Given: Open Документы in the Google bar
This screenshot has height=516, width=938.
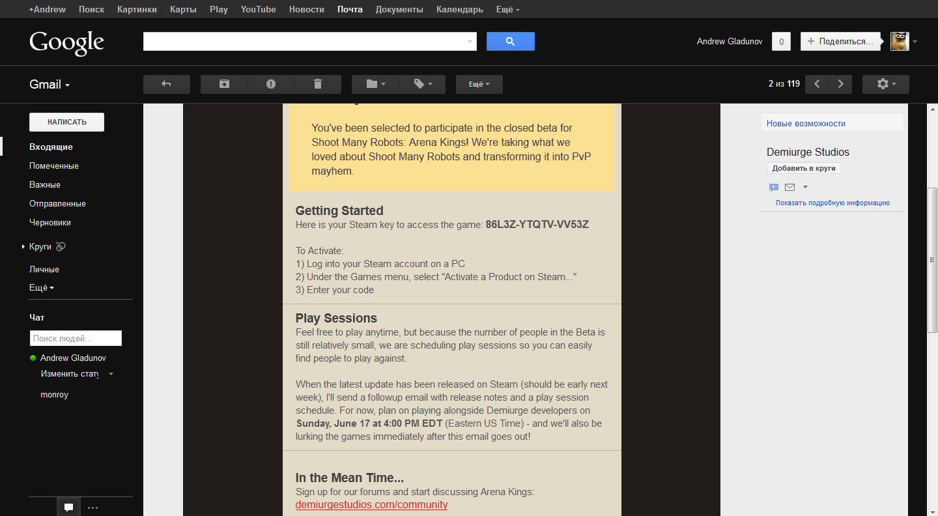Looking at the screenshot, I should [399, 9].
